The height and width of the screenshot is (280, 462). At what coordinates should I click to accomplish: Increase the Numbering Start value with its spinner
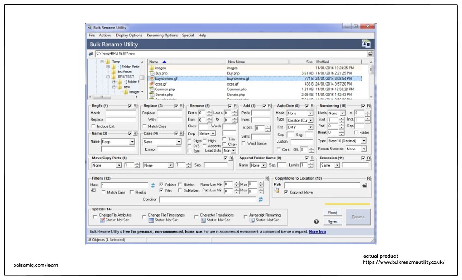341,119
